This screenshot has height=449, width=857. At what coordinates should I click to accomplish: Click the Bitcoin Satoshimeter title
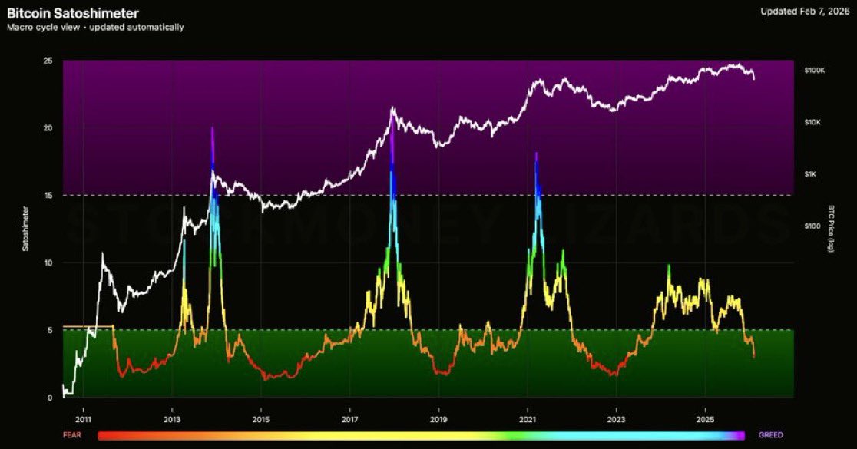73,13
